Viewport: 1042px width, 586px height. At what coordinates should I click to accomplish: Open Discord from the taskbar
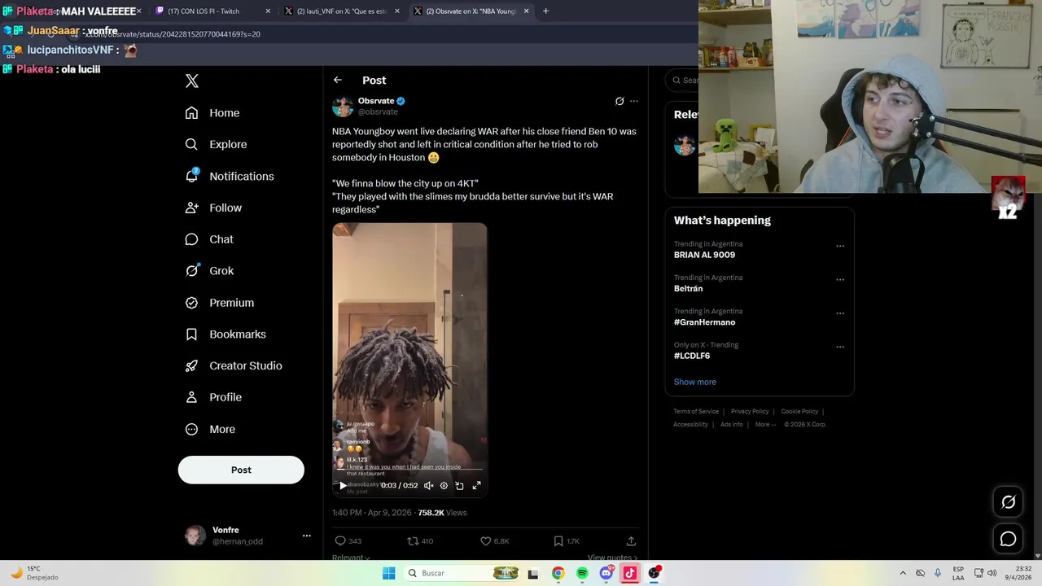click(606, 573)
